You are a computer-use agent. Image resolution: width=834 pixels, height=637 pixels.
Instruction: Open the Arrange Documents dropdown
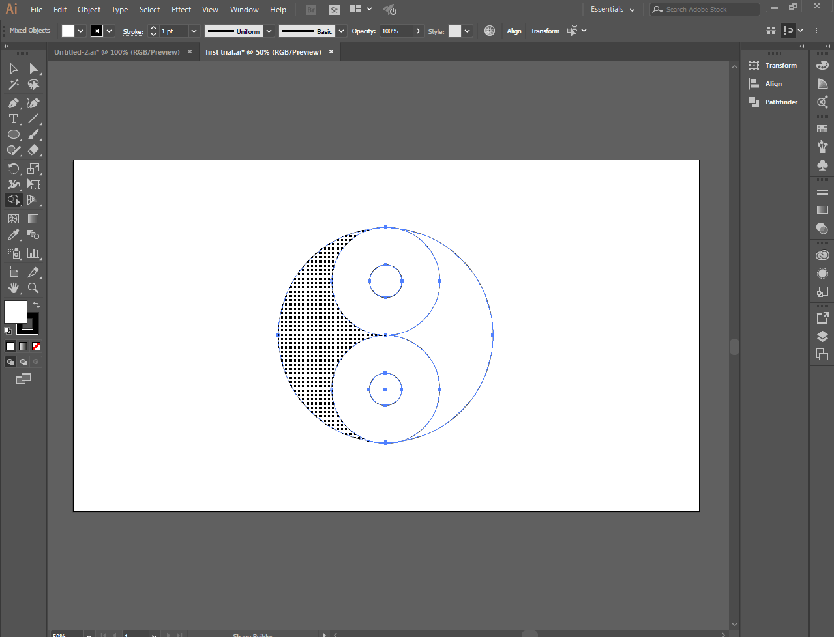pyautogui.click(x=361, y=9)
